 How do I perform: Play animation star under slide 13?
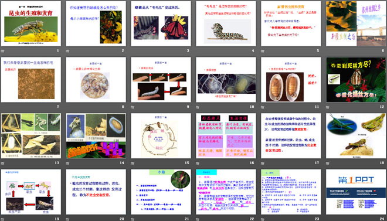[x=3, y=163]
